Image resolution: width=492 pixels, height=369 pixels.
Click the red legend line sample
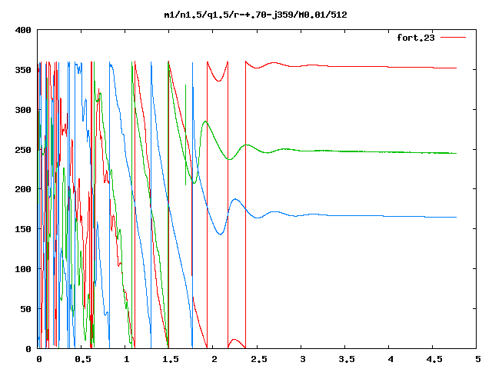coord(453,38)
